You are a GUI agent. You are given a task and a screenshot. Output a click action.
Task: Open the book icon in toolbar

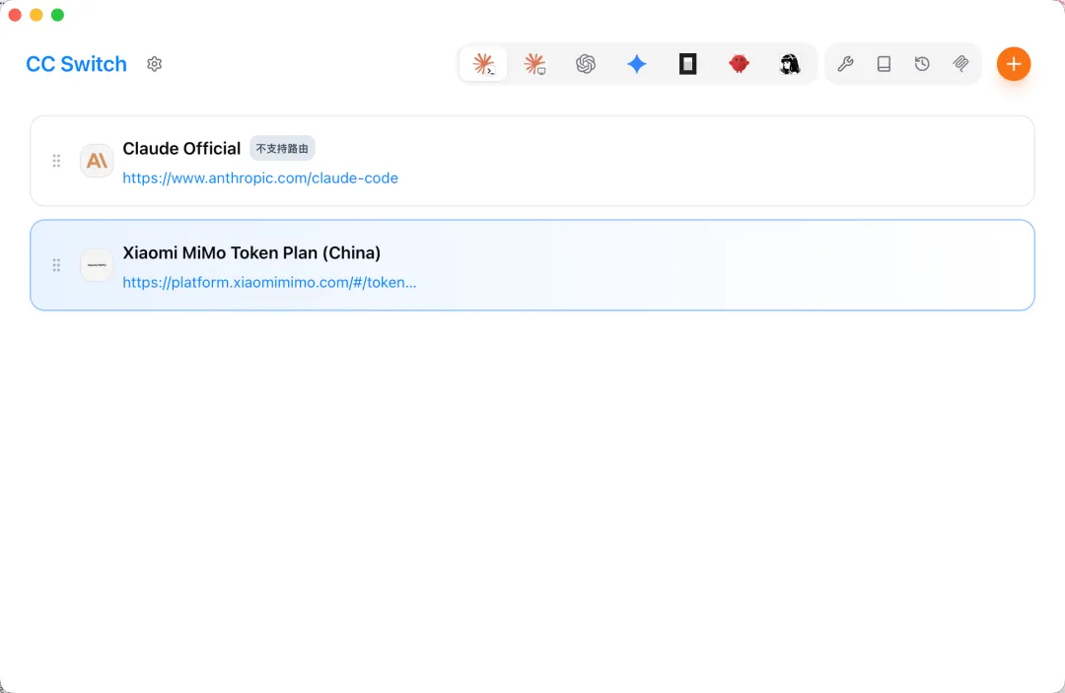[x=884, y=64]
